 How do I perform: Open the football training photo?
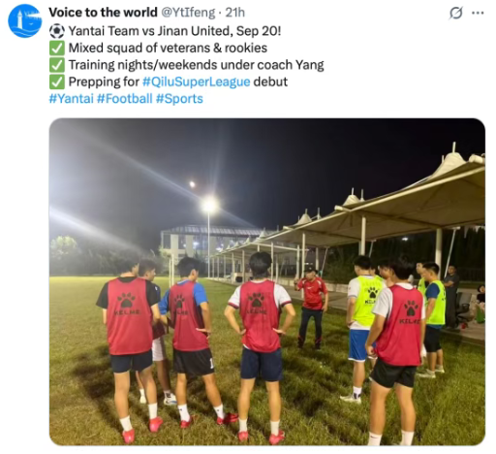tap(267, 281)
